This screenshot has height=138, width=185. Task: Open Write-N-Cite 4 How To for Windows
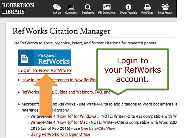pos(63,116)
